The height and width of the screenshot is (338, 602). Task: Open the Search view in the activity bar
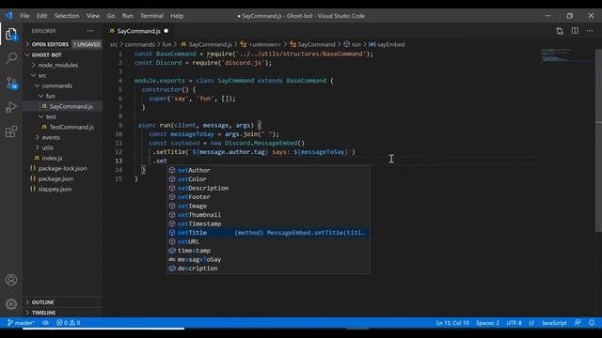coord(11,58)
